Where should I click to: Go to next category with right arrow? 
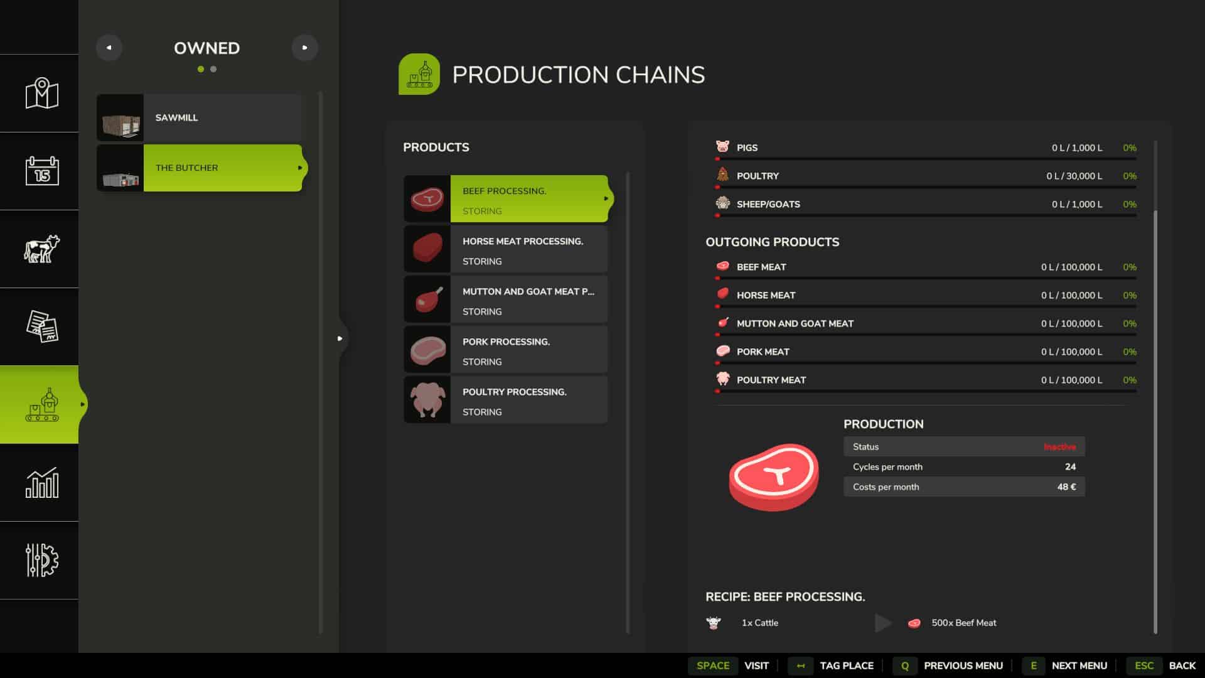tap(304, 48)
